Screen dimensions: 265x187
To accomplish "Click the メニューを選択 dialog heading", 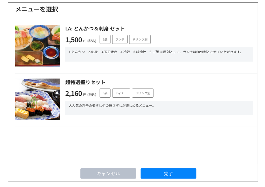I will click(37, 9).
